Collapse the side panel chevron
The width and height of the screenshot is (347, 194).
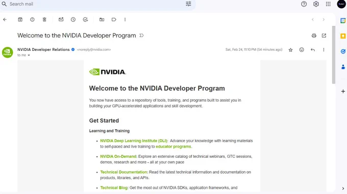343,188
